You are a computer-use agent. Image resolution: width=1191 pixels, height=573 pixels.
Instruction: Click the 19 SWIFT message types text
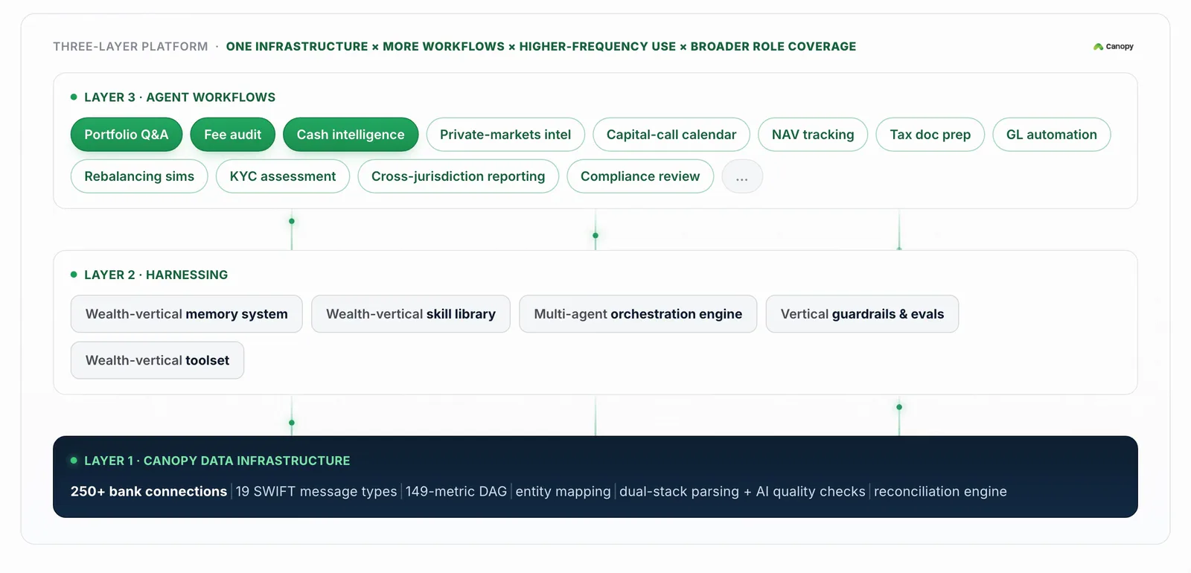click(316, 491)
